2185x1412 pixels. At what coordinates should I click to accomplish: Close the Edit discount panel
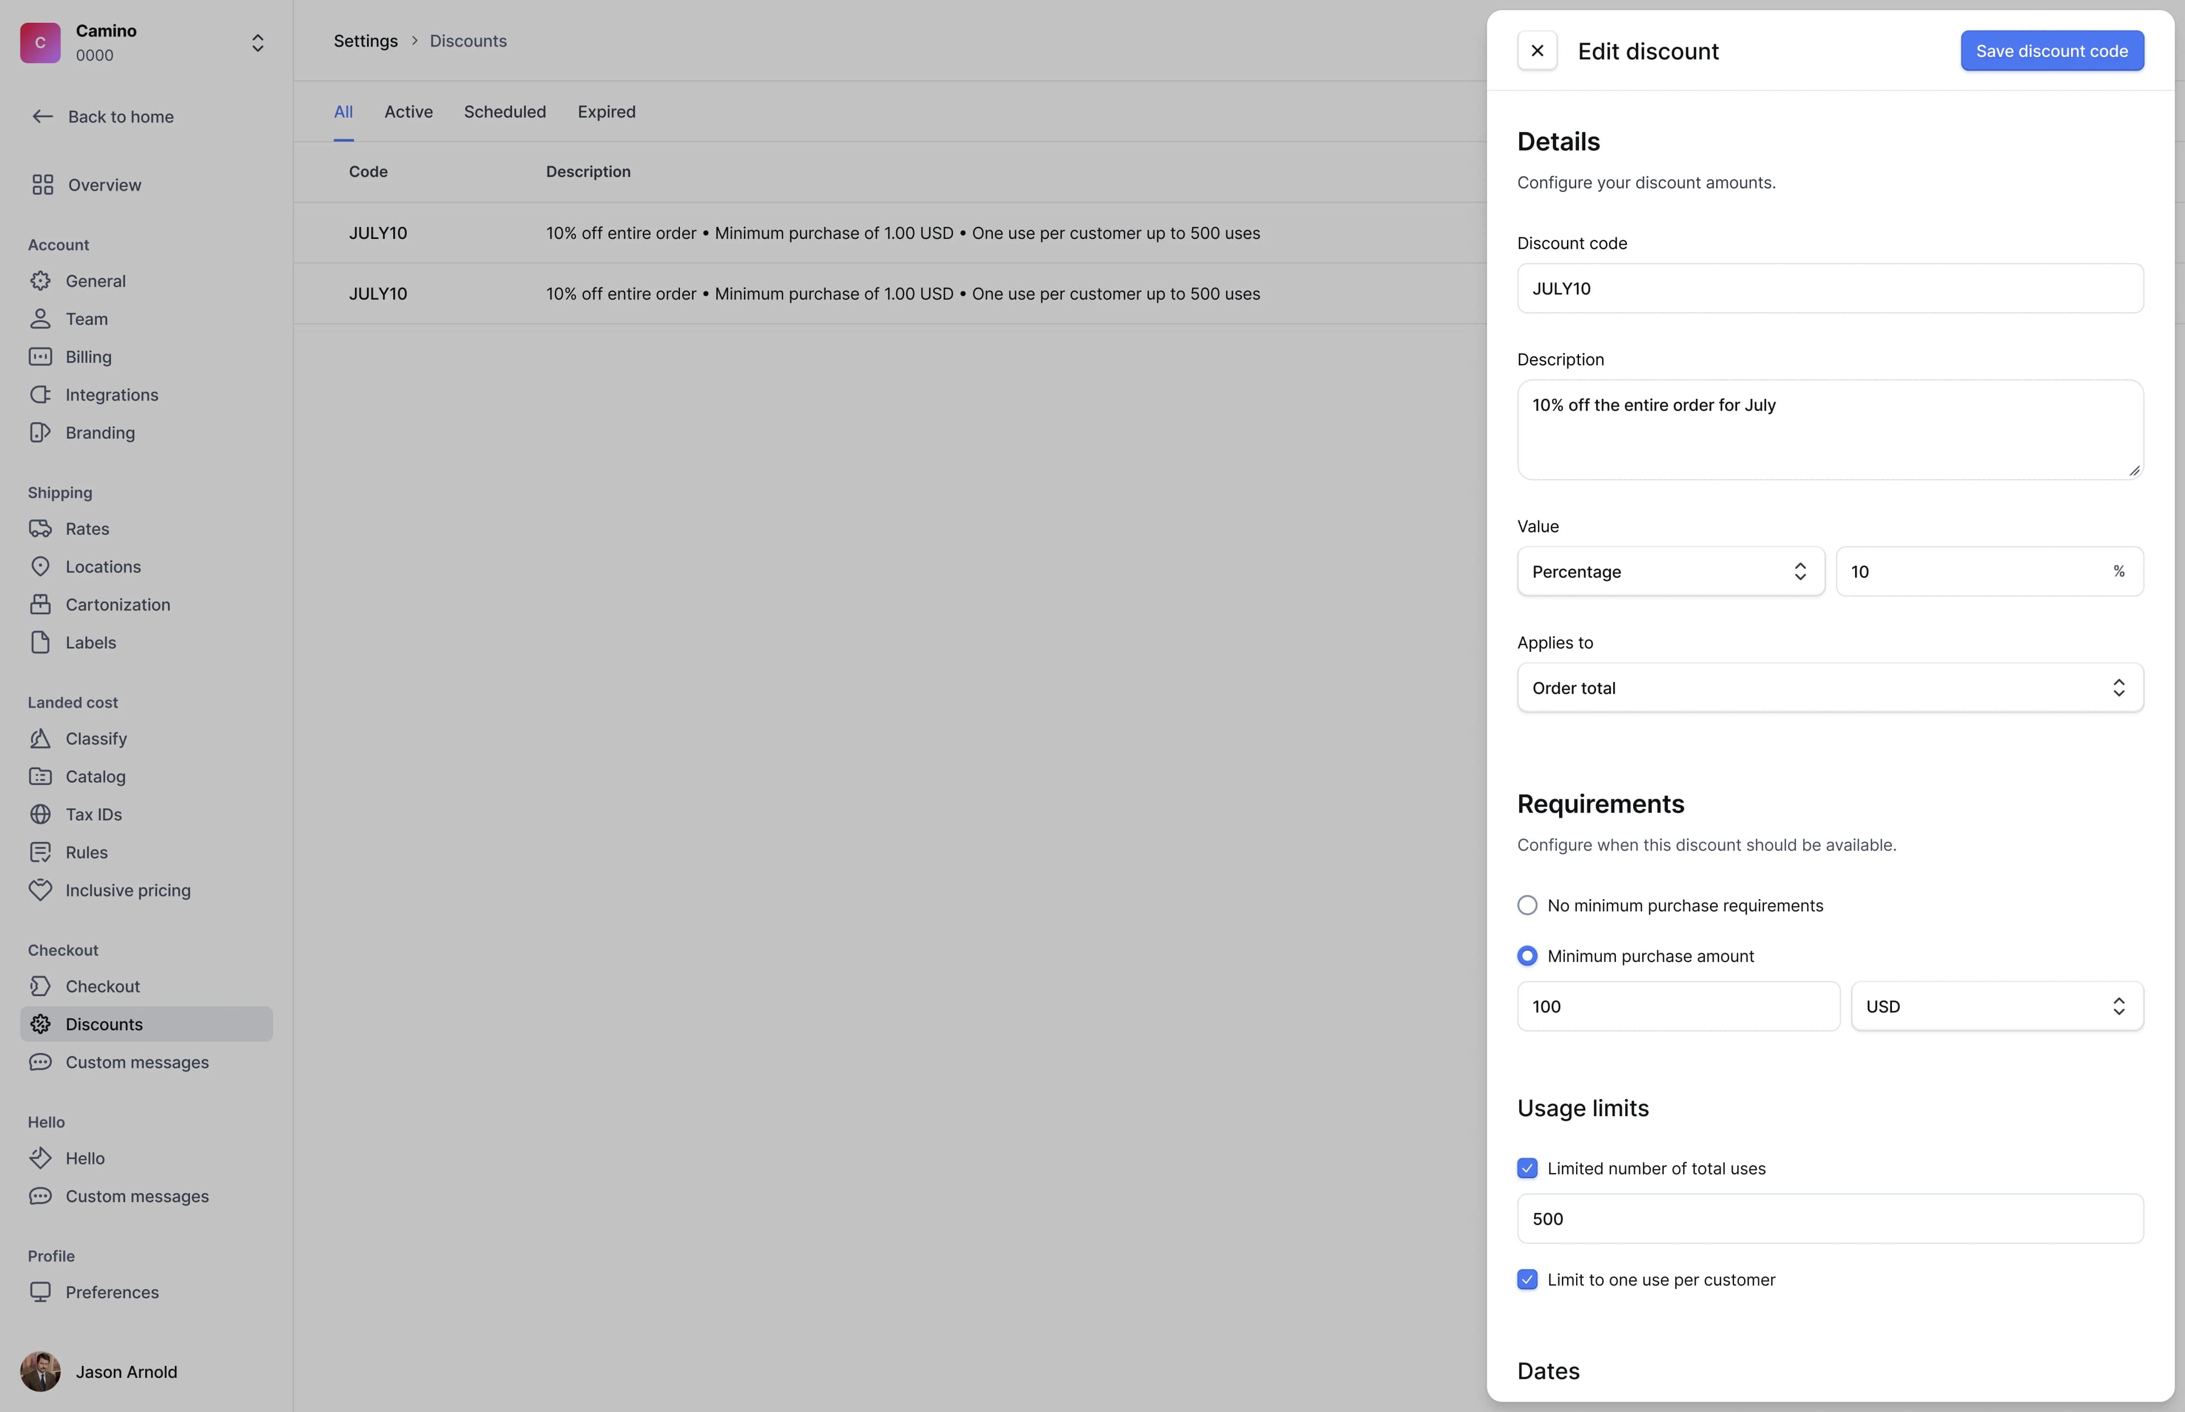[1537, 51]
